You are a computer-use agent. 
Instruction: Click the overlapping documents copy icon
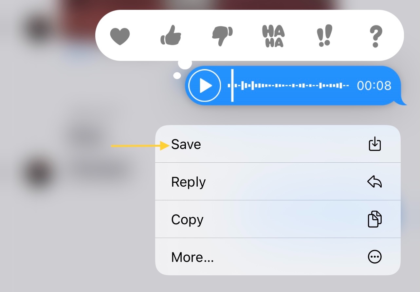click(375, 219)
